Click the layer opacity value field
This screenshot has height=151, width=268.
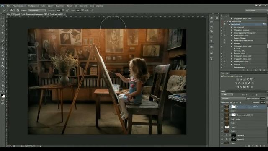coord(263,99)
